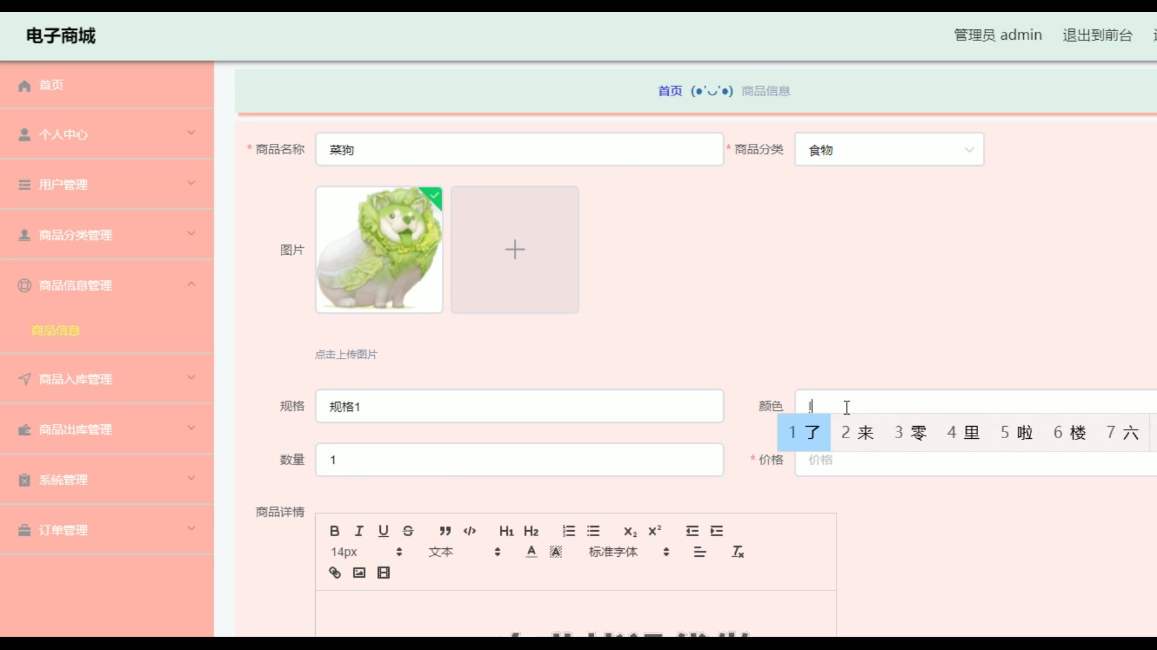The width and height of the screenshot is (1157, 650).
Task: Clear text formatting in the editor
Action: [738, 552]
